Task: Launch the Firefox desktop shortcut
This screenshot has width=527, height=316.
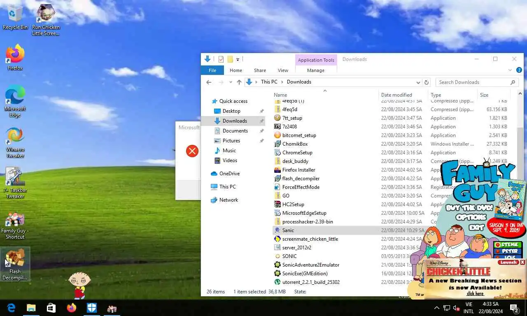Action: click(x=15, y=57)
